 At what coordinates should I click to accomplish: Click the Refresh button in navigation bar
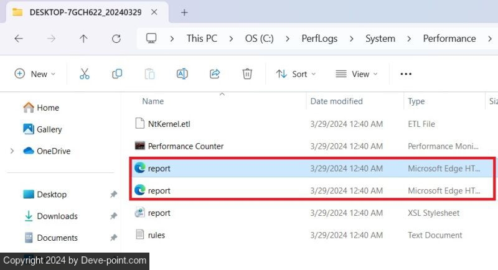(x=116, y=39)
